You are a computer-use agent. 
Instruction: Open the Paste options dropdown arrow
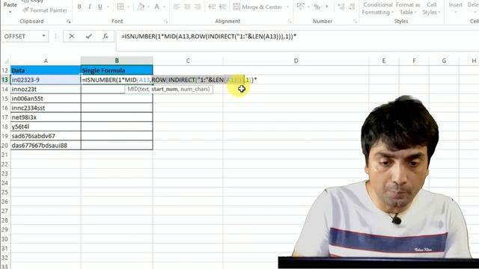(x=10, y=12)
